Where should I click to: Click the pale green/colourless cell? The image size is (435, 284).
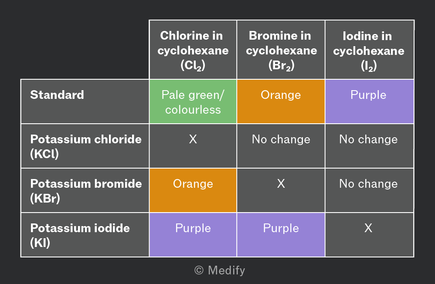point(193,101)
